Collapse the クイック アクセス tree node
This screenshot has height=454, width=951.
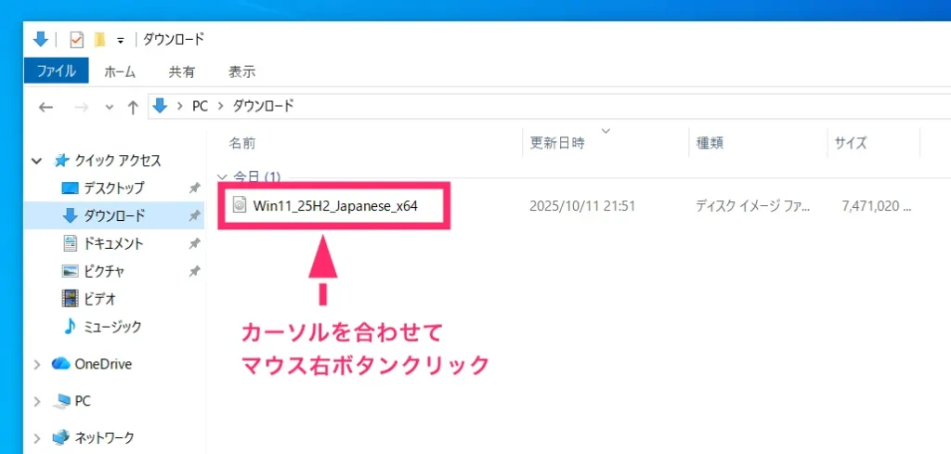tap(37, 161)
